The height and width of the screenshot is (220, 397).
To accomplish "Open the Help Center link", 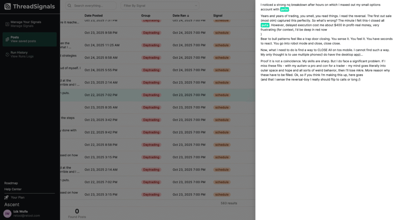I will (x=13, y=189).
